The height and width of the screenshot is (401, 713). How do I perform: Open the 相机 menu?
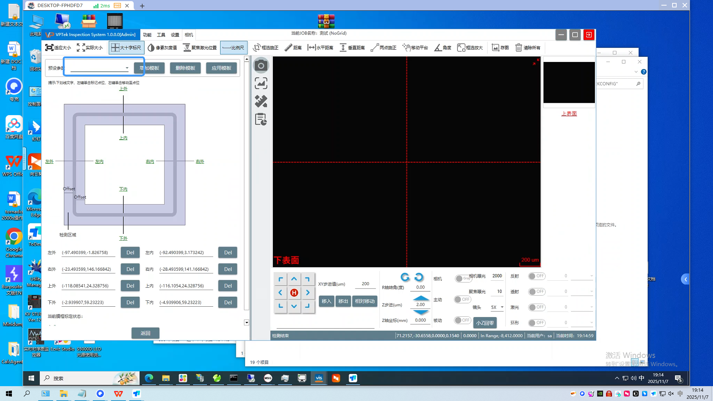[x=189, y=35]
